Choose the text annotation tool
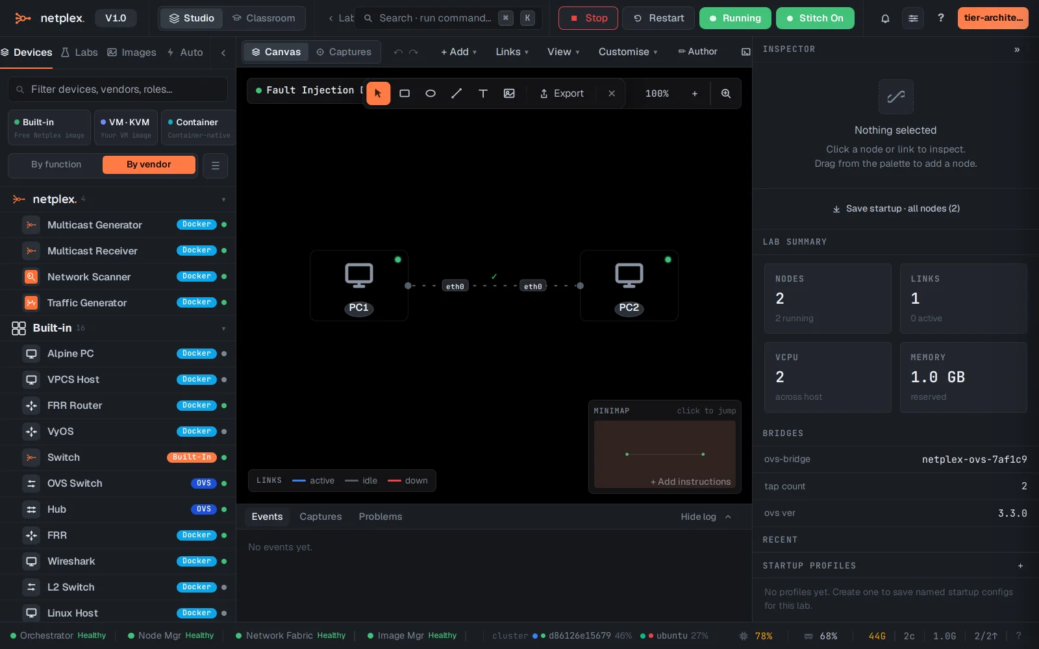The width and height of the screenshot is (1039, 649). (483, 93)
